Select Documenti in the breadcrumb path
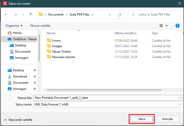The height and width of the screenshot is (126, 184). (56, 15)
